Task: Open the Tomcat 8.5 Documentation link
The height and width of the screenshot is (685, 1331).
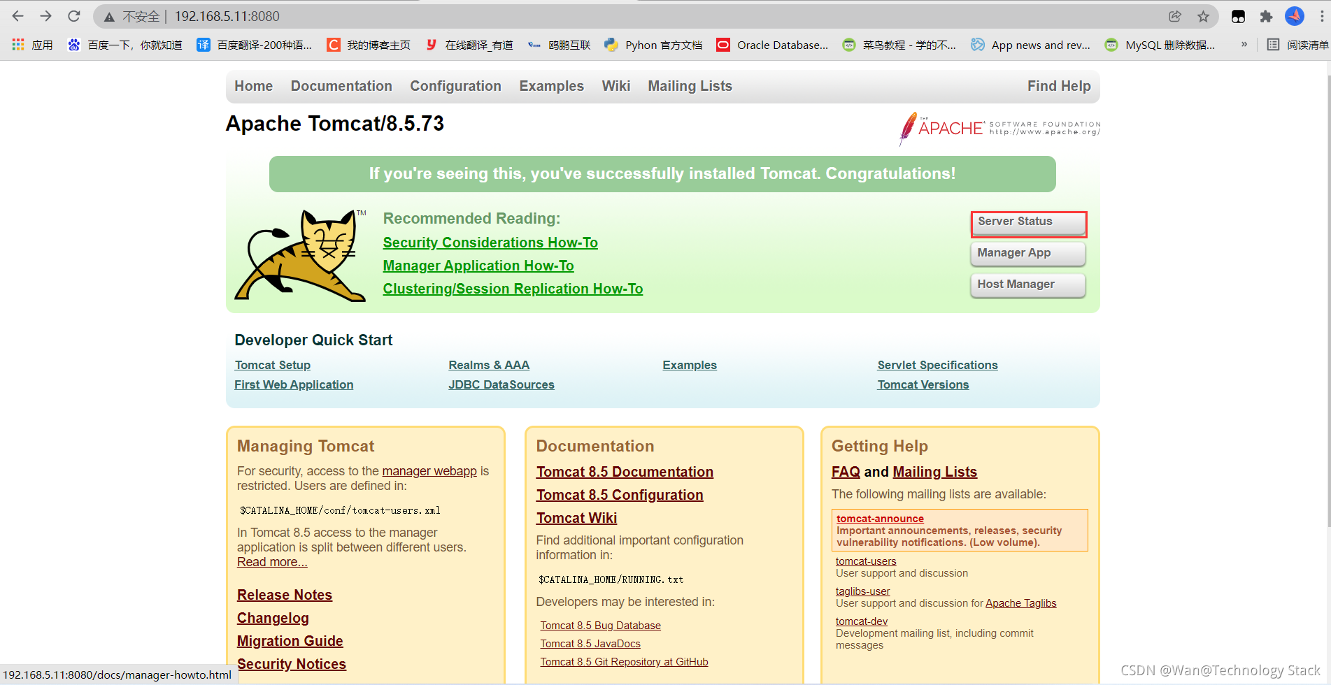Action: coord(625,472)
